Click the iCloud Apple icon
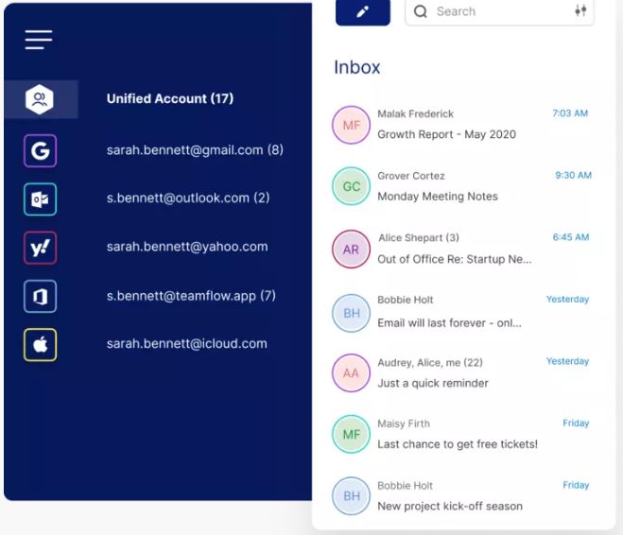This screenshot has width=623, height=535. pyautogui.click(x=40, y=345)
